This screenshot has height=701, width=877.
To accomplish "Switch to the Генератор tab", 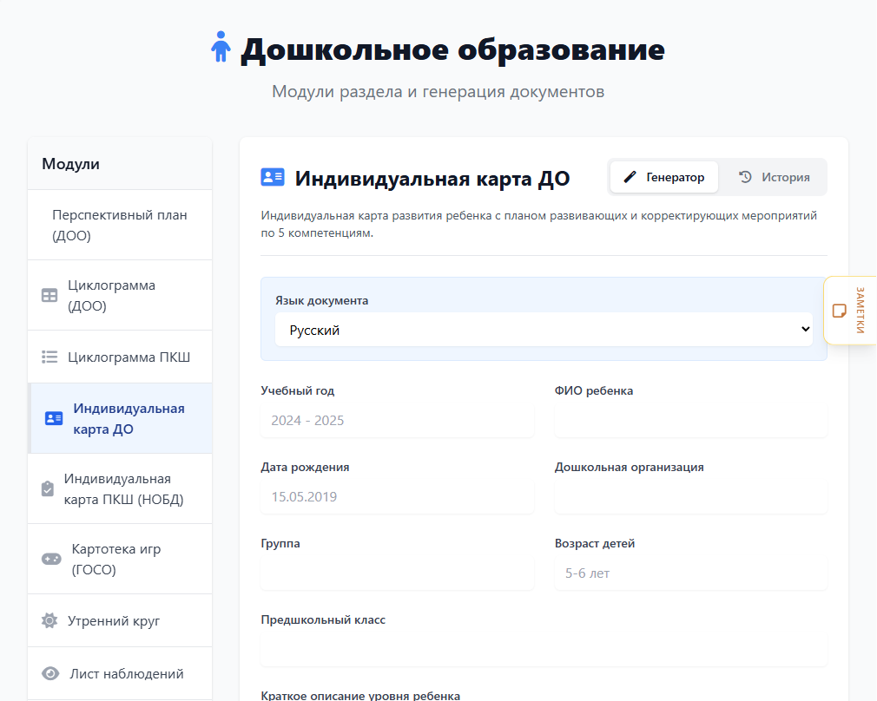I will point(664,177).
